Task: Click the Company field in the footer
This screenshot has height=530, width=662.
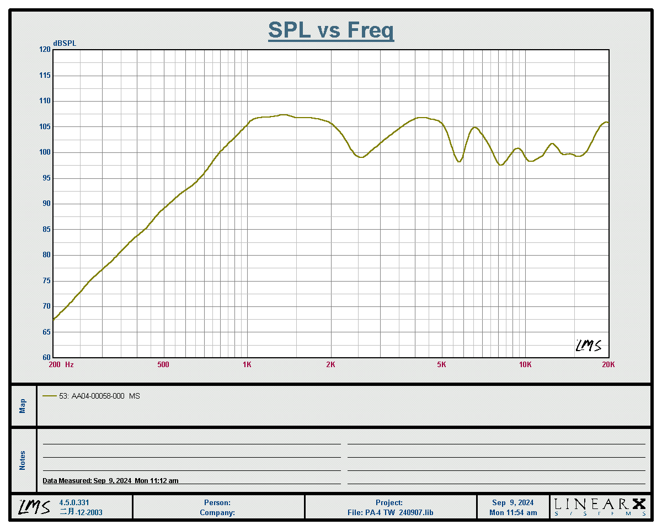Action: [217, 512]
